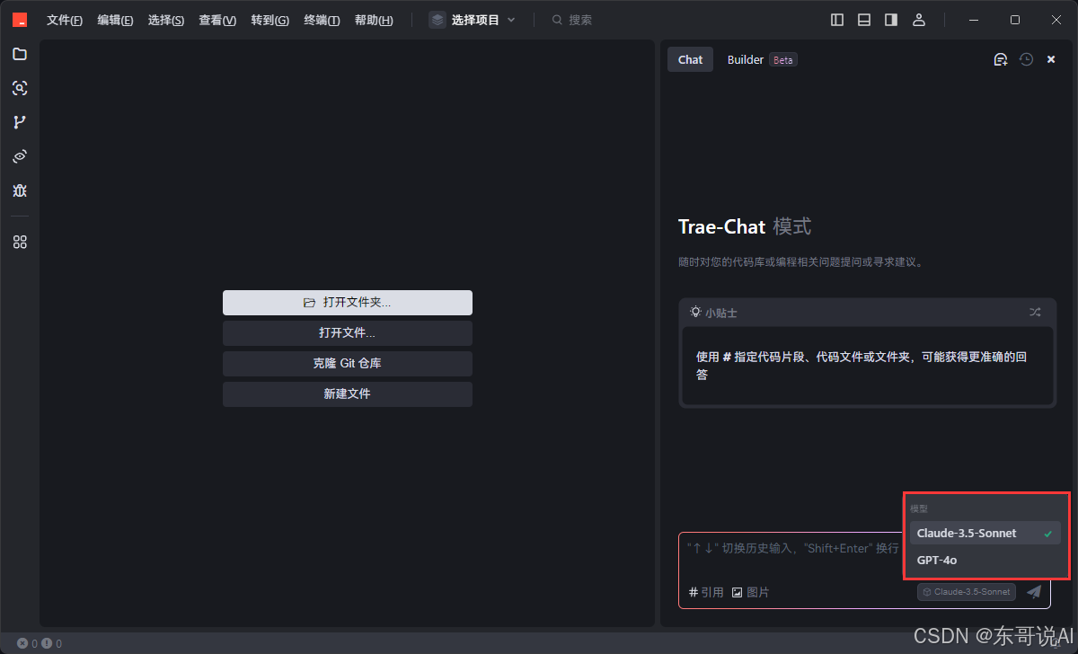Open the 终端(T) menu

coord(322,20)
